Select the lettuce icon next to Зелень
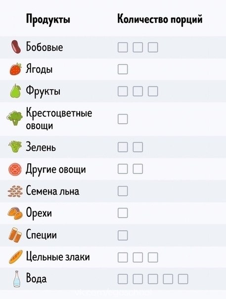The image size is (226, 299). (15, 147)
